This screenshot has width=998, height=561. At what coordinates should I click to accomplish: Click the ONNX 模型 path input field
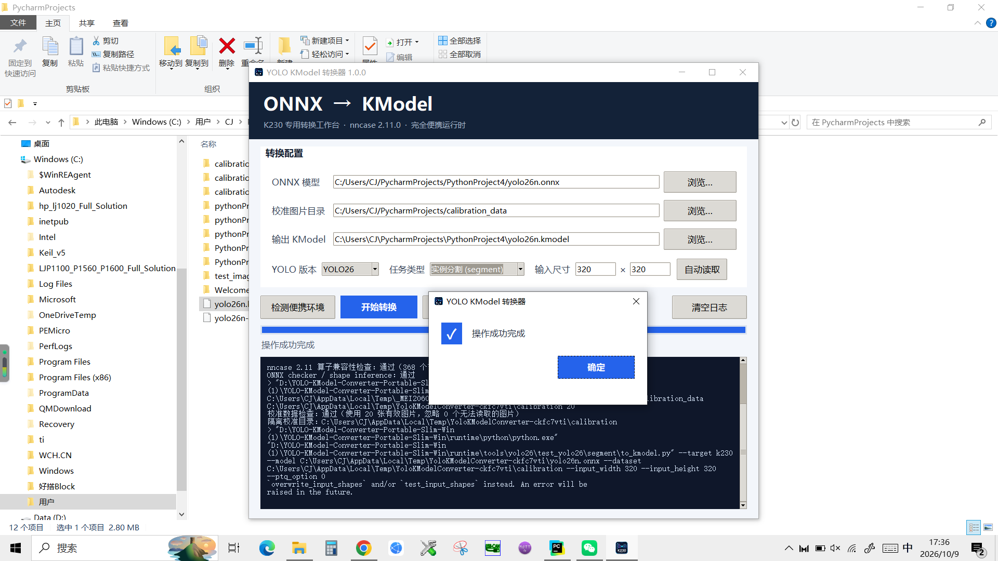pos(496,182)
